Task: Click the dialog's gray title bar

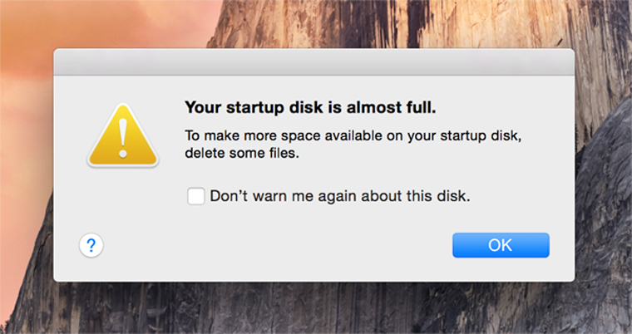Action: [x=314, y=62]
